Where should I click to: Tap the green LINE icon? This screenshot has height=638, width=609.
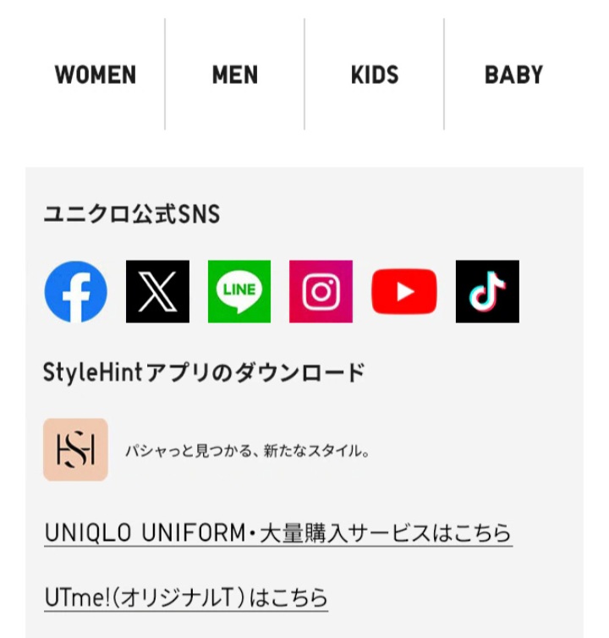pyautogui.click(x=239, y=292)
